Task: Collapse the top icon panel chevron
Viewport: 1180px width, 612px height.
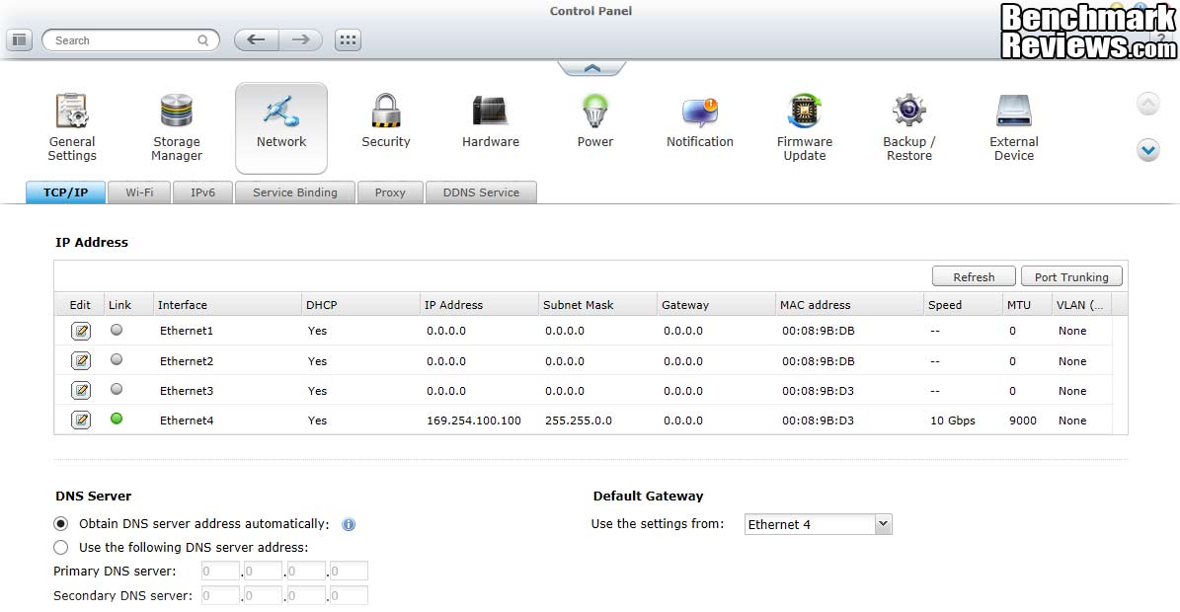Action: (591, 68)
